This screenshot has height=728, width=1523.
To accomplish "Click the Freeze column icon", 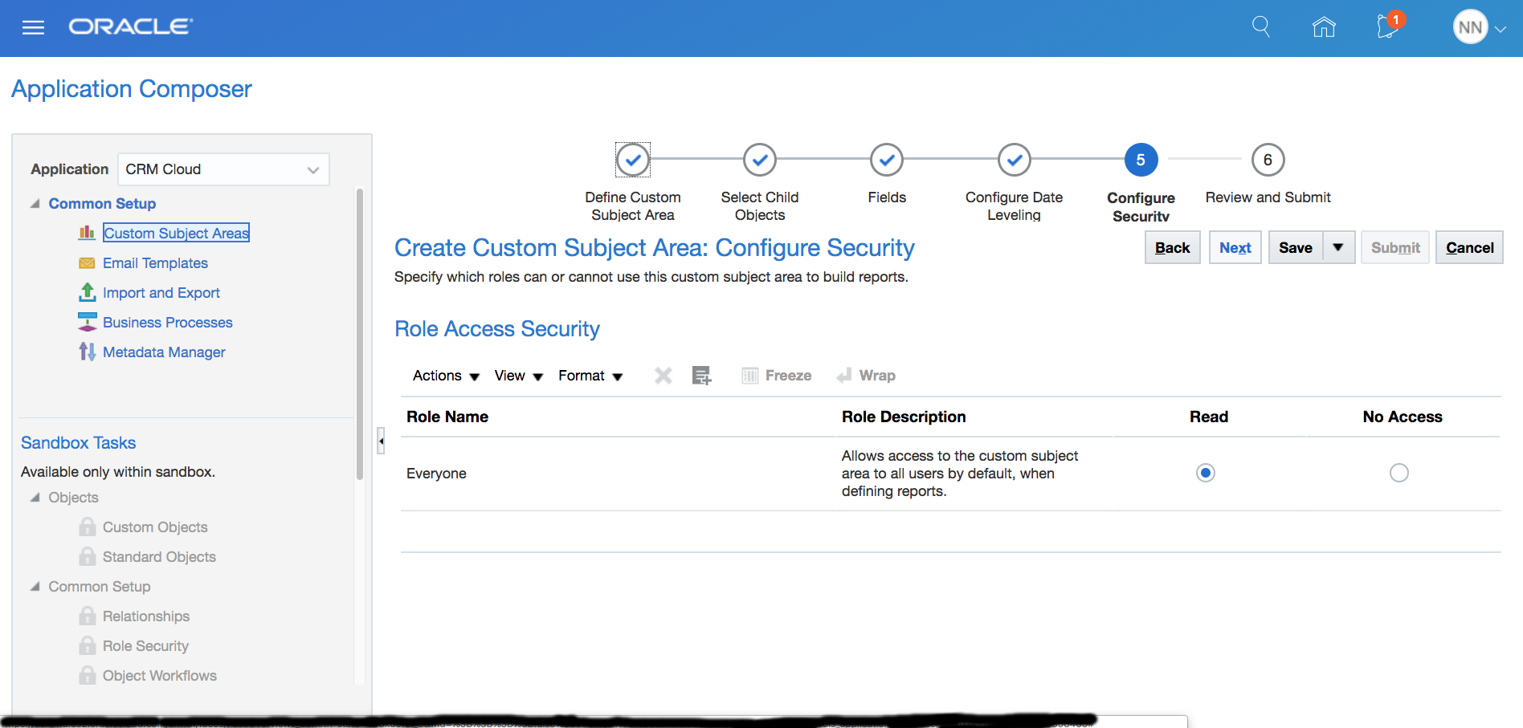I will (x=750, y=376).
